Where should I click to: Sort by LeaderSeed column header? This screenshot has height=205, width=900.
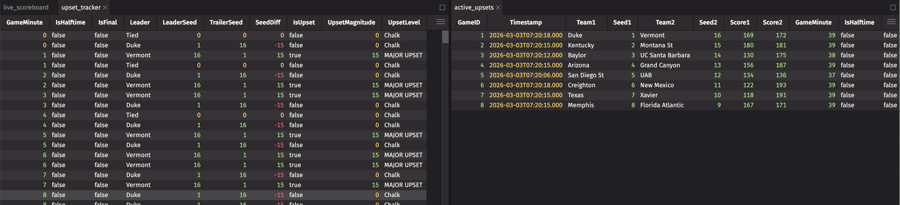click(179, 22)
